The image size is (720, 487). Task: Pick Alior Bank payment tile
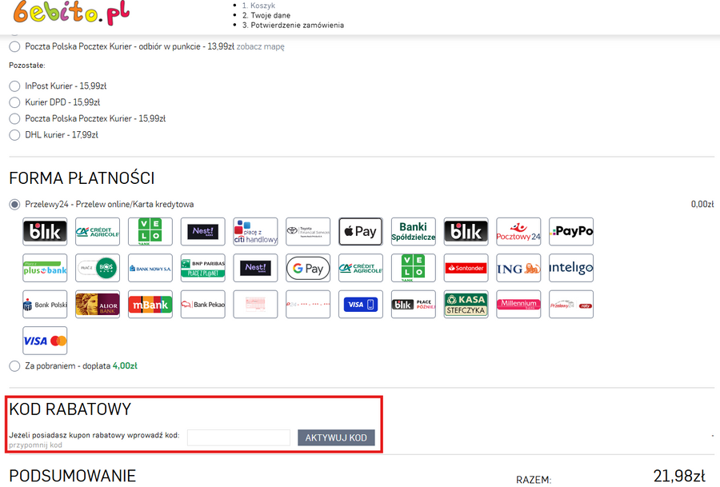coord(98,305)
